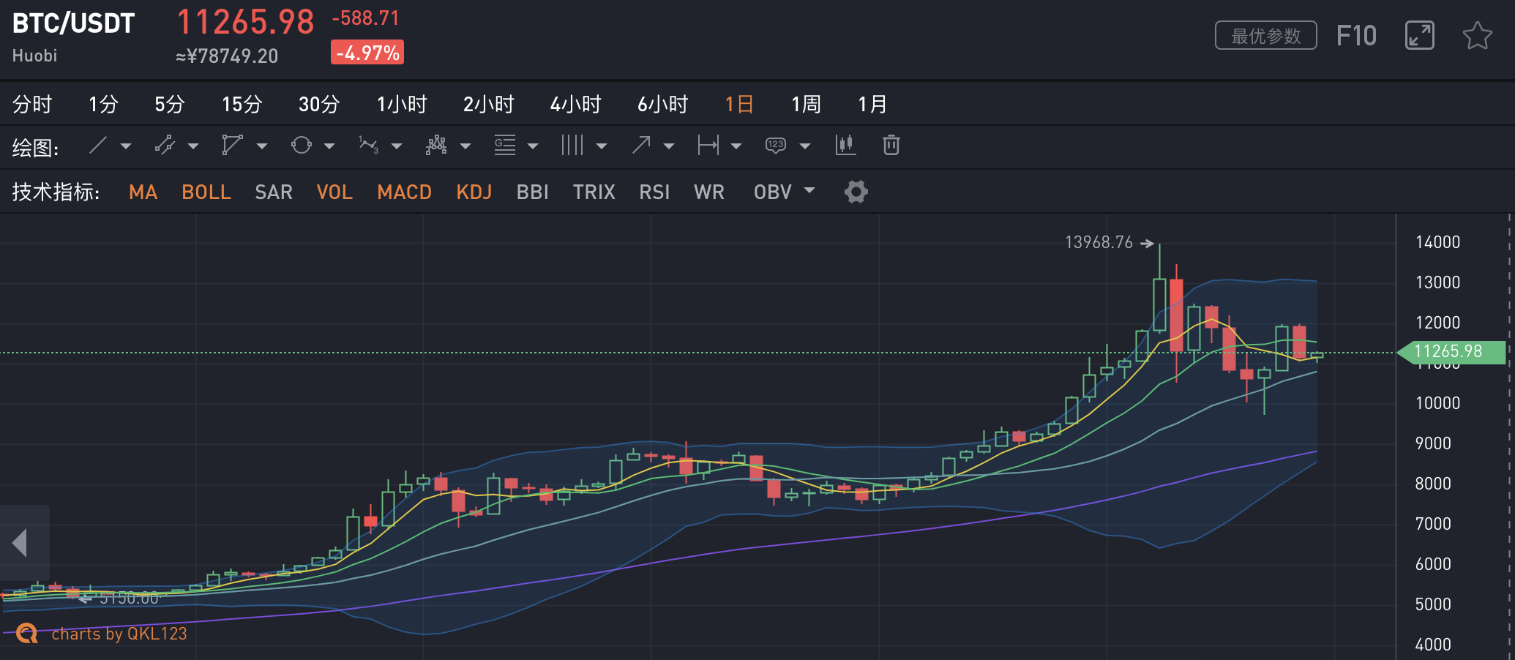Select the straight line drawing tool

point(98,145)
